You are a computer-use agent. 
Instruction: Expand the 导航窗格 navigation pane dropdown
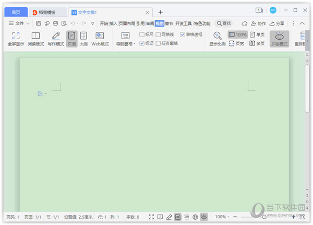pyautogui.click(x=135, y=43)
